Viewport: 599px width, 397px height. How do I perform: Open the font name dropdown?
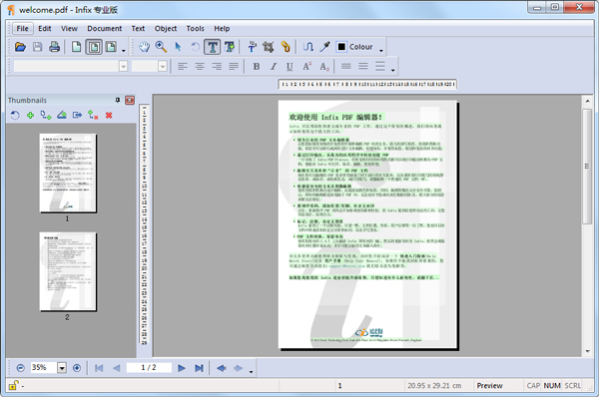tap(123, 67)
